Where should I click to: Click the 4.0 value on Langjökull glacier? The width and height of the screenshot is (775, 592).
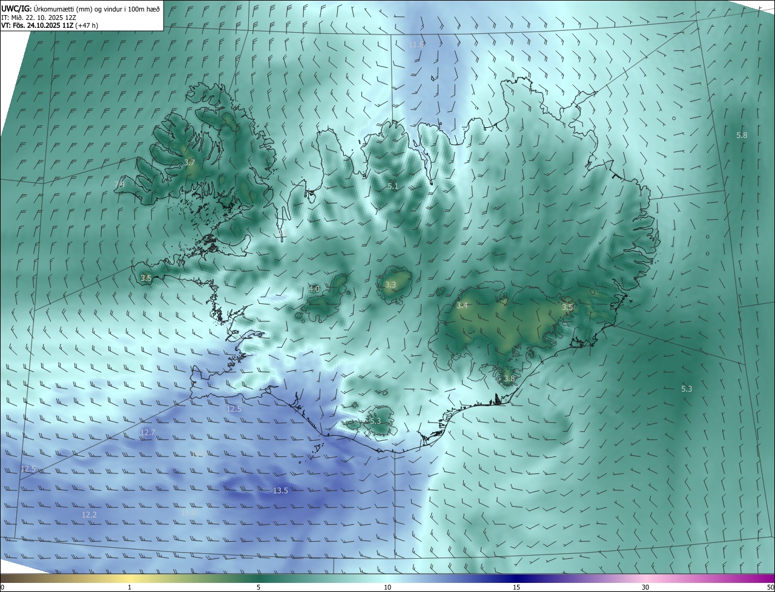pyautogui.click(x=314, y=289)
